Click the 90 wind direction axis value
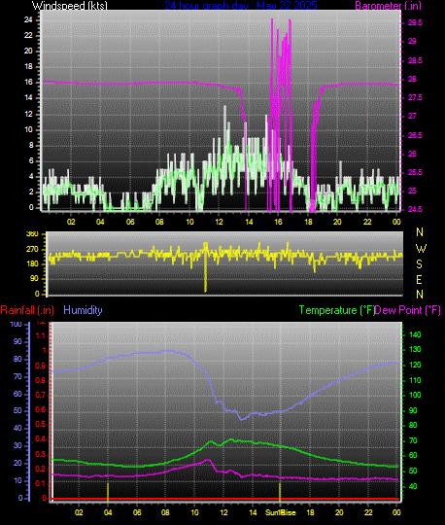This screenshot has width=445, height=525. (34, 279)
